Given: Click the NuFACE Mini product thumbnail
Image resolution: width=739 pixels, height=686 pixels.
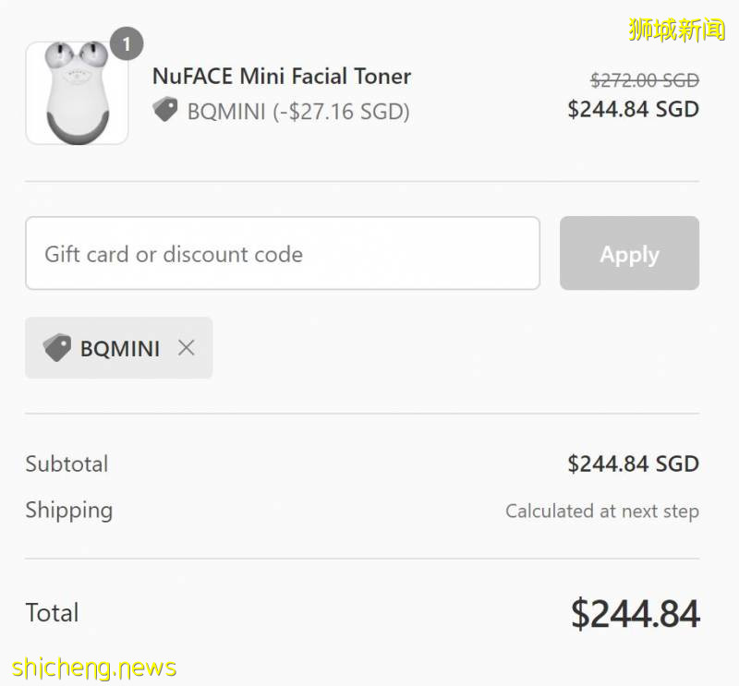Looking at the screenshot, I should [77, 93].
